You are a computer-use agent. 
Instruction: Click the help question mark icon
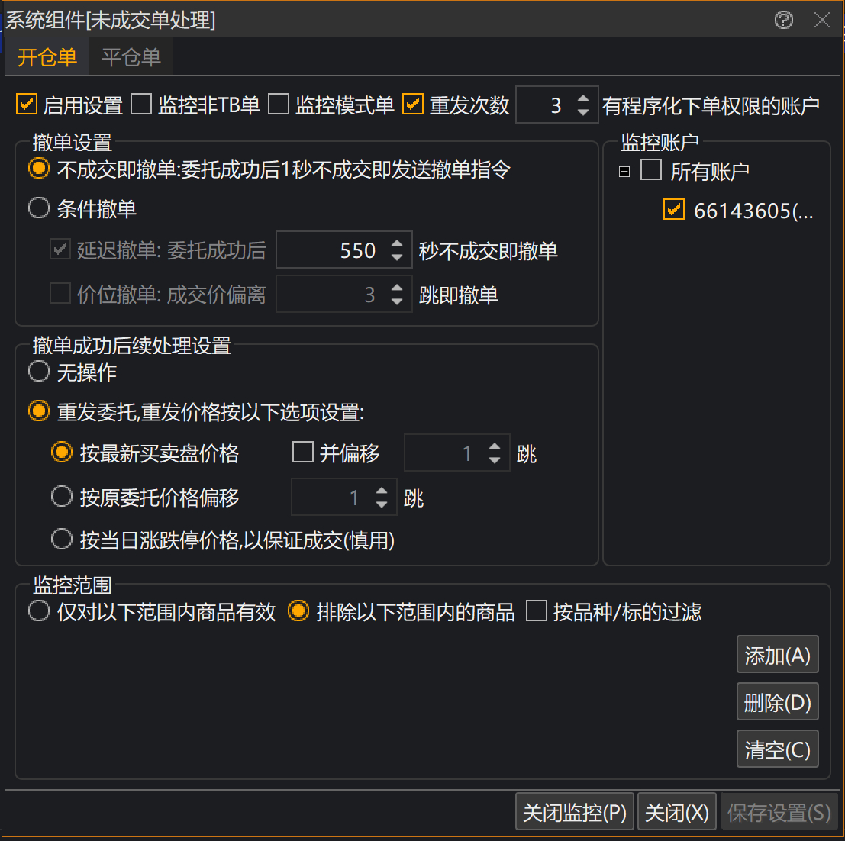[783, 20]
